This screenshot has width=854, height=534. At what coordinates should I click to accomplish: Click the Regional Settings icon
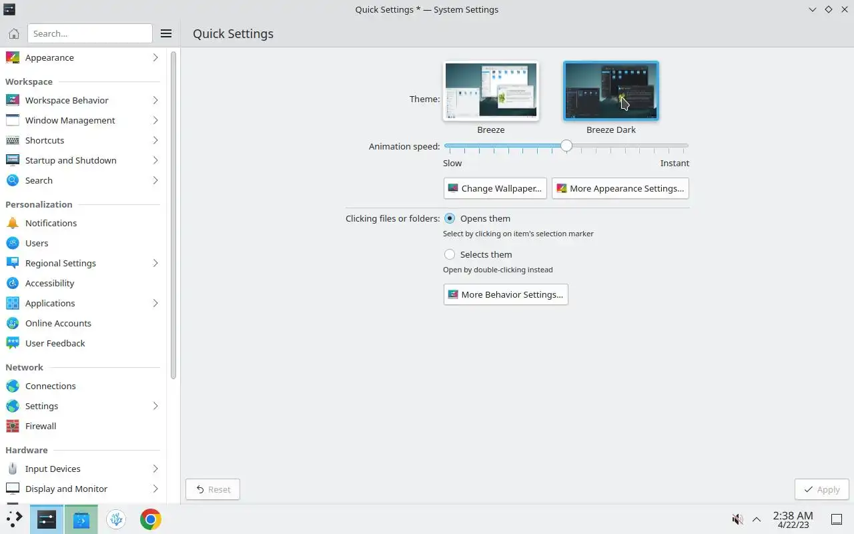click(x=12, y=263)
